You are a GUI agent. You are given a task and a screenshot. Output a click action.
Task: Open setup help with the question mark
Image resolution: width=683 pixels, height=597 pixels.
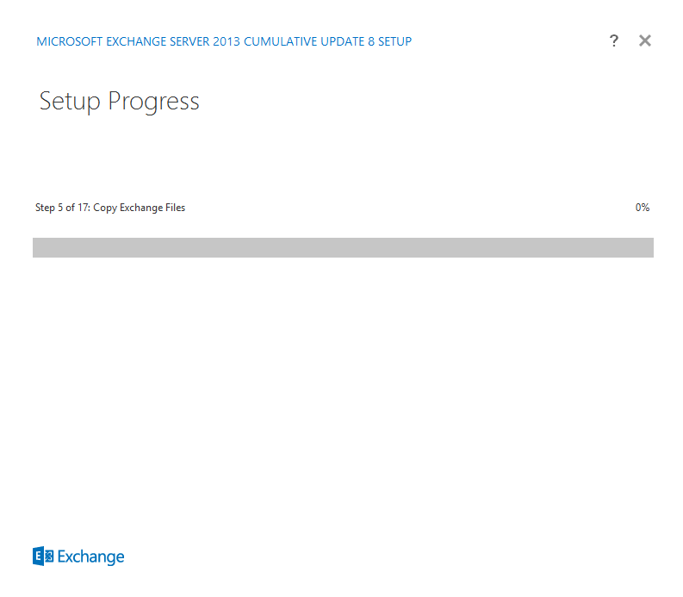point(614,40)
